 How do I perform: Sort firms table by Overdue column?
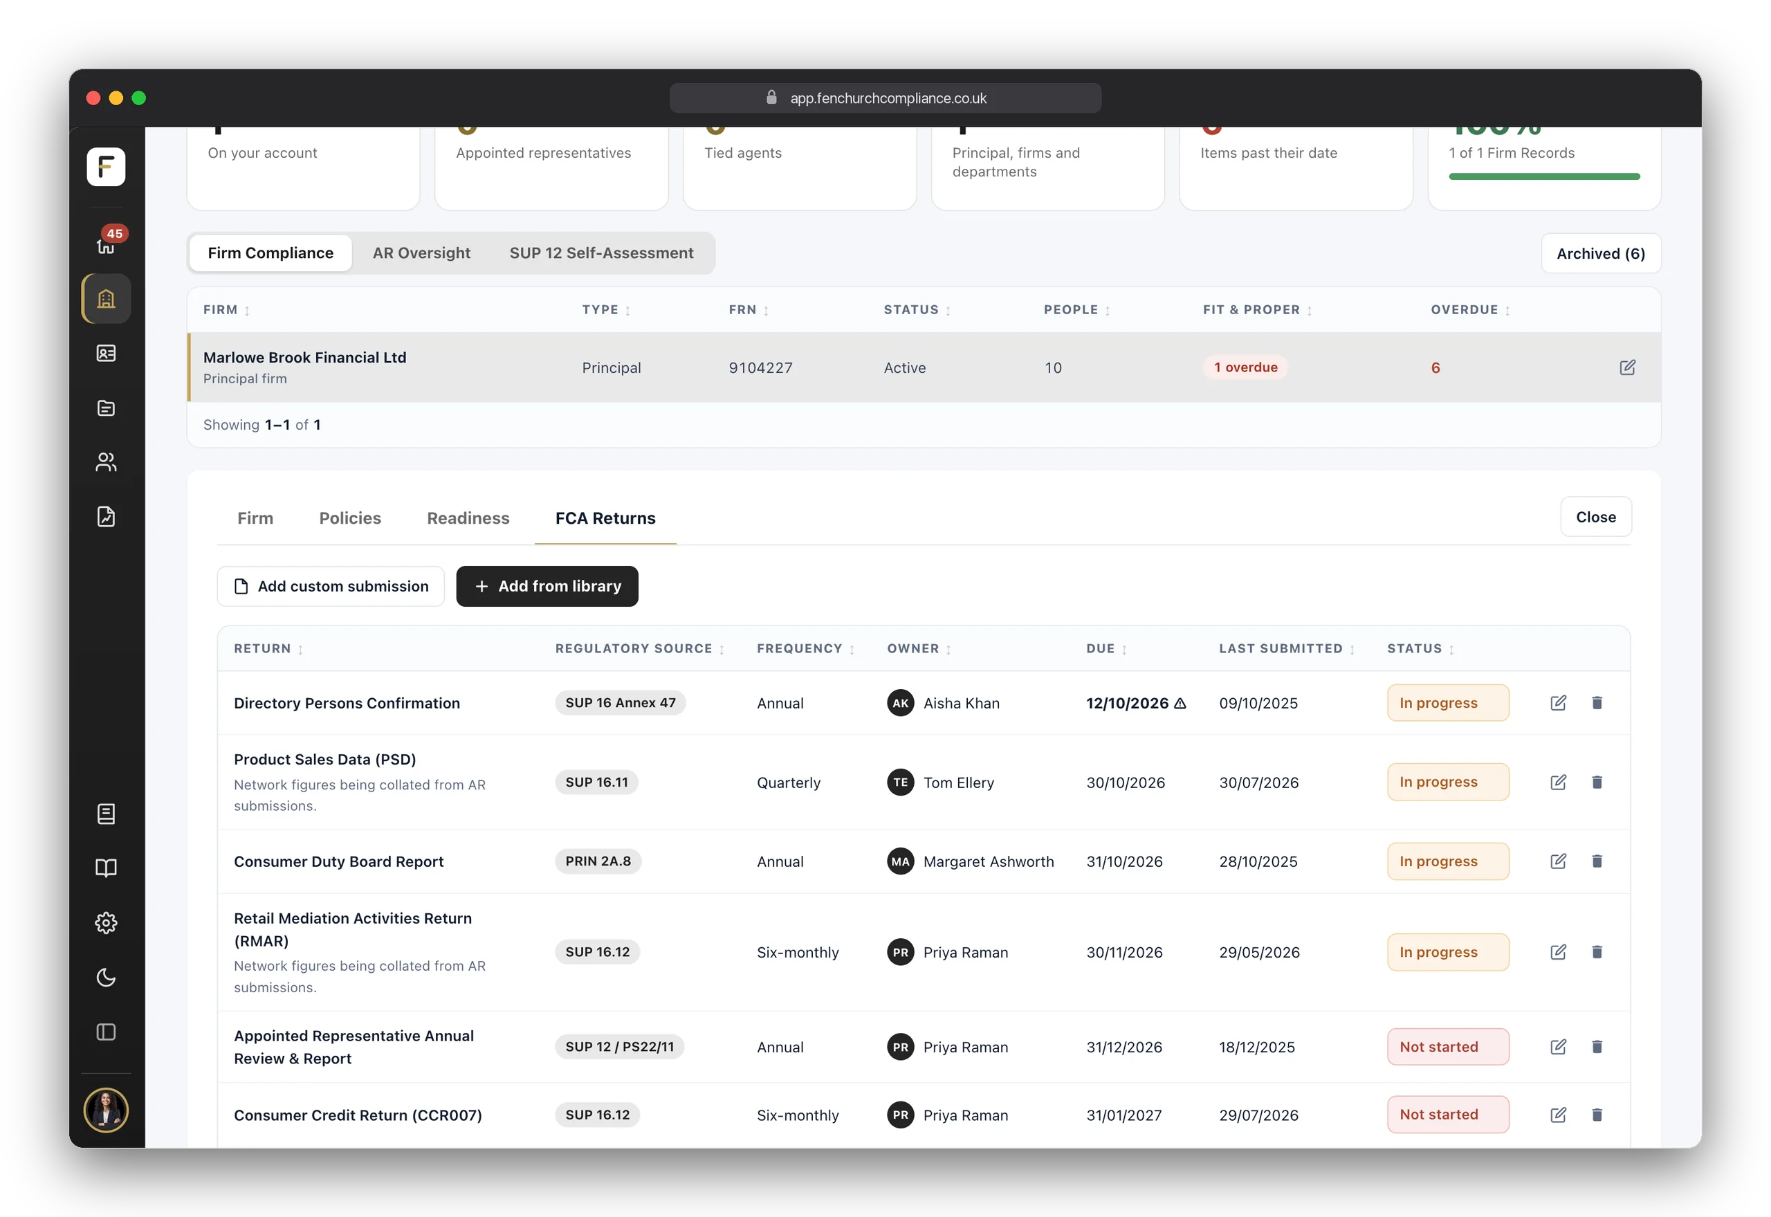(x=1471, y=309)
